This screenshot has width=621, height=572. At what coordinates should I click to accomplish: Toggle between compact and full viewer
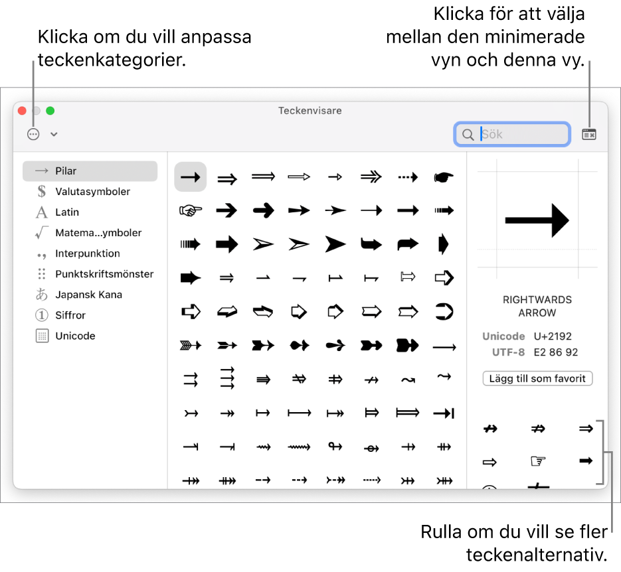coord(589,135)
